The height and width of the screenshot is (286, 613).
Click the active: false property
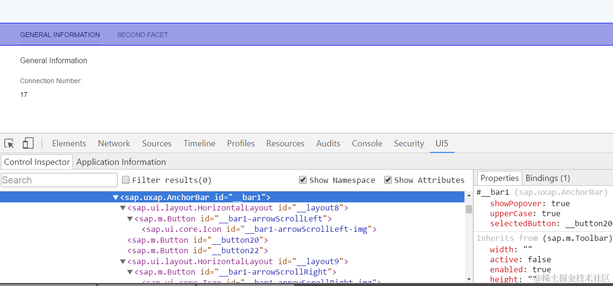click(x=520, y=259)
